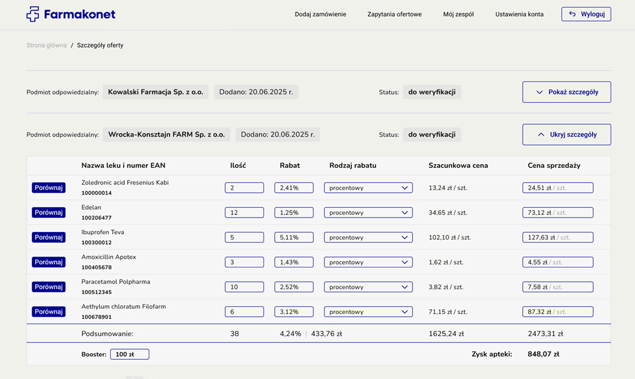Click Porównaj next to Aethylum chloratum Filofarm
This screenshot has height=379, width=635.
(x=49, y=312)
